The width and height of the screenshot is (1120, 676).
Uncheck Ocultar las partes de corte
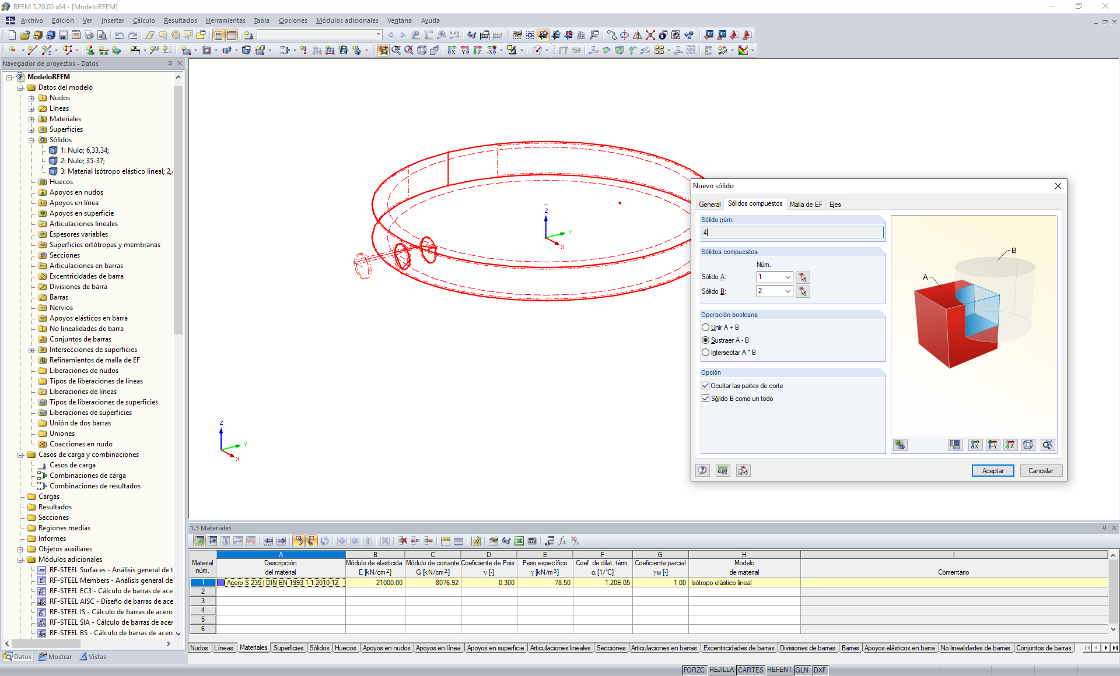(706, 386)
